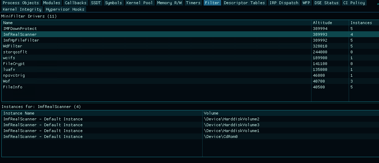Select the IMFDownProtect driver row
This screenshot has height=163, width=379.
pos(191,29)
